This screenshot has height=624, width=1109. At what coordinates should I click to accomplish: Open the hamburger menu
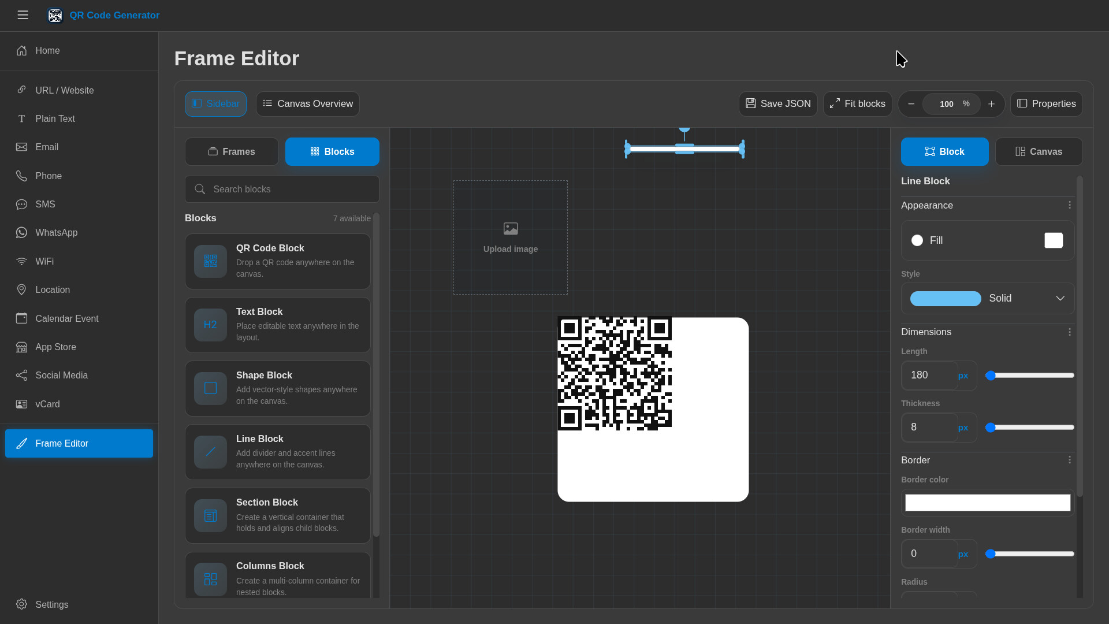[x=23, y=15]
